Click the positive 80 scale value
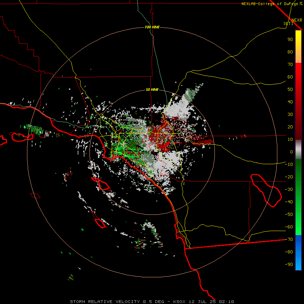 click(x=290, y=52)
